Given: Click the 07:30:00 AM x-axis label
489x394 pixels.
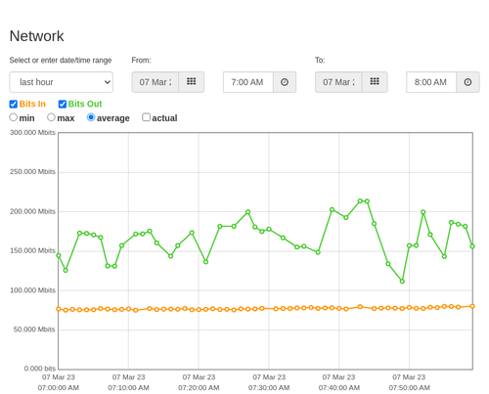Looking at the screenshot, I should click(269, 388).
